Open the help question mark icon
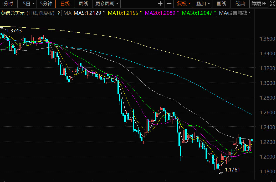Viewport: 276px width, 182px height. point(59,13)
